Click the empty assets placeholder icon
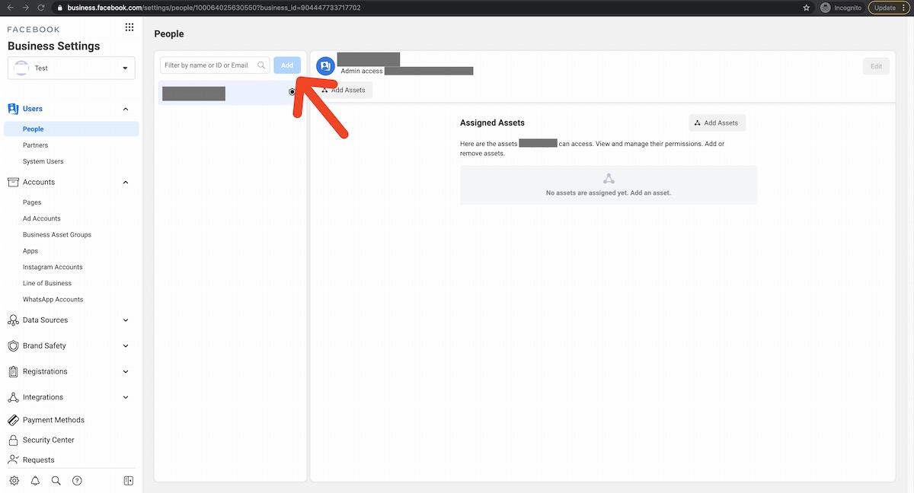This screenshot has height=493, width=914. click(x=609, y=179)
